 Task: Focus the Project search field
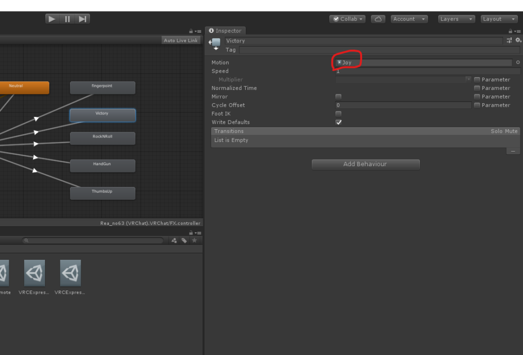pos(93,240)
